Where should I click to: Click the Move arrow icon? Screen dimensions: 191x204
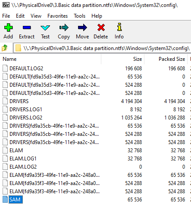point(82,27)
